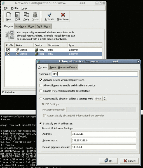The height and width of the screenshot is (168, 143).
Task: Maximize the Network Configuration window
Action: tap(100, 3)
